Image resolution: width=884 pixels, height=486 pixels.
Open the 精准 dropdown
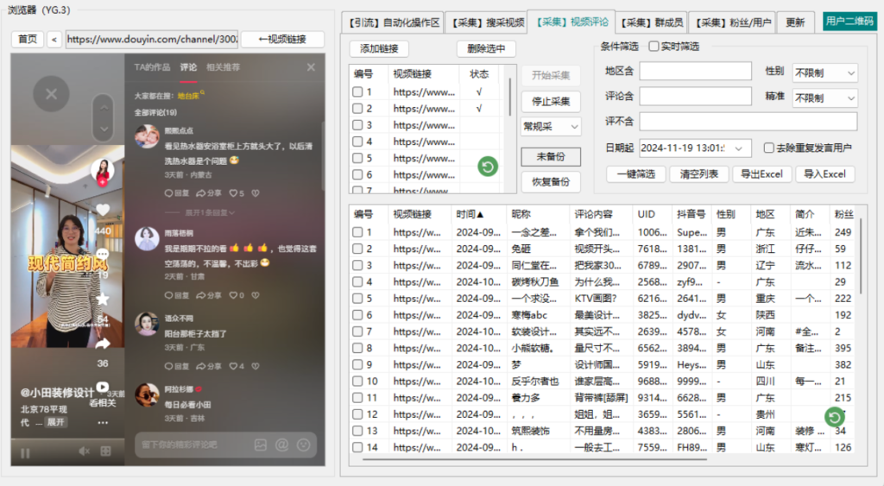pyautogui.click(x=824, y=98)
